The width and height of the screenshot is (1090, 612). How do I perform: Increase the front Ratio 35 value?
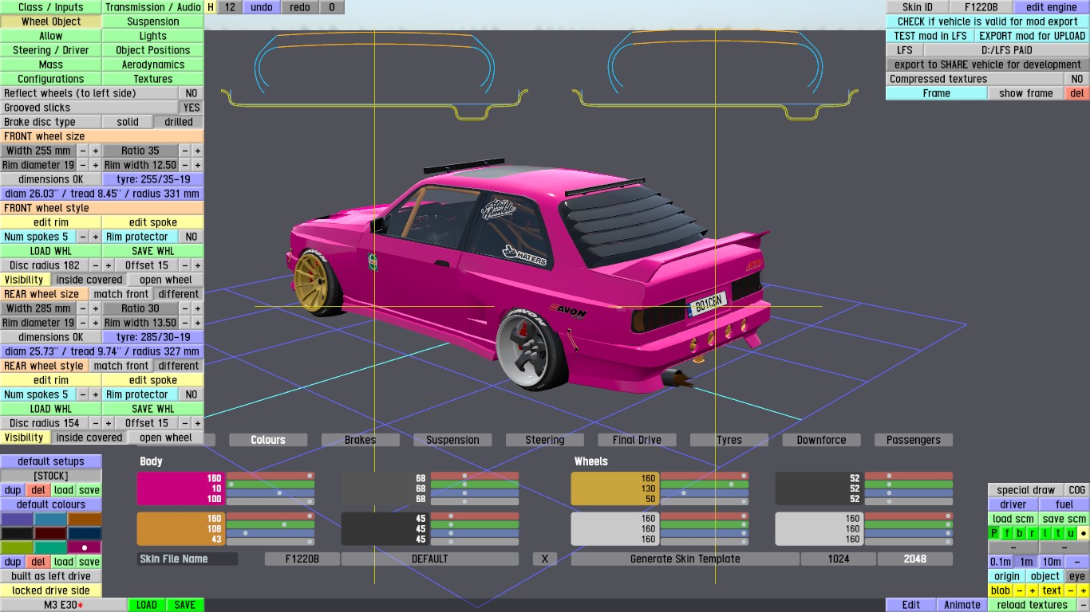pos(197,151)
